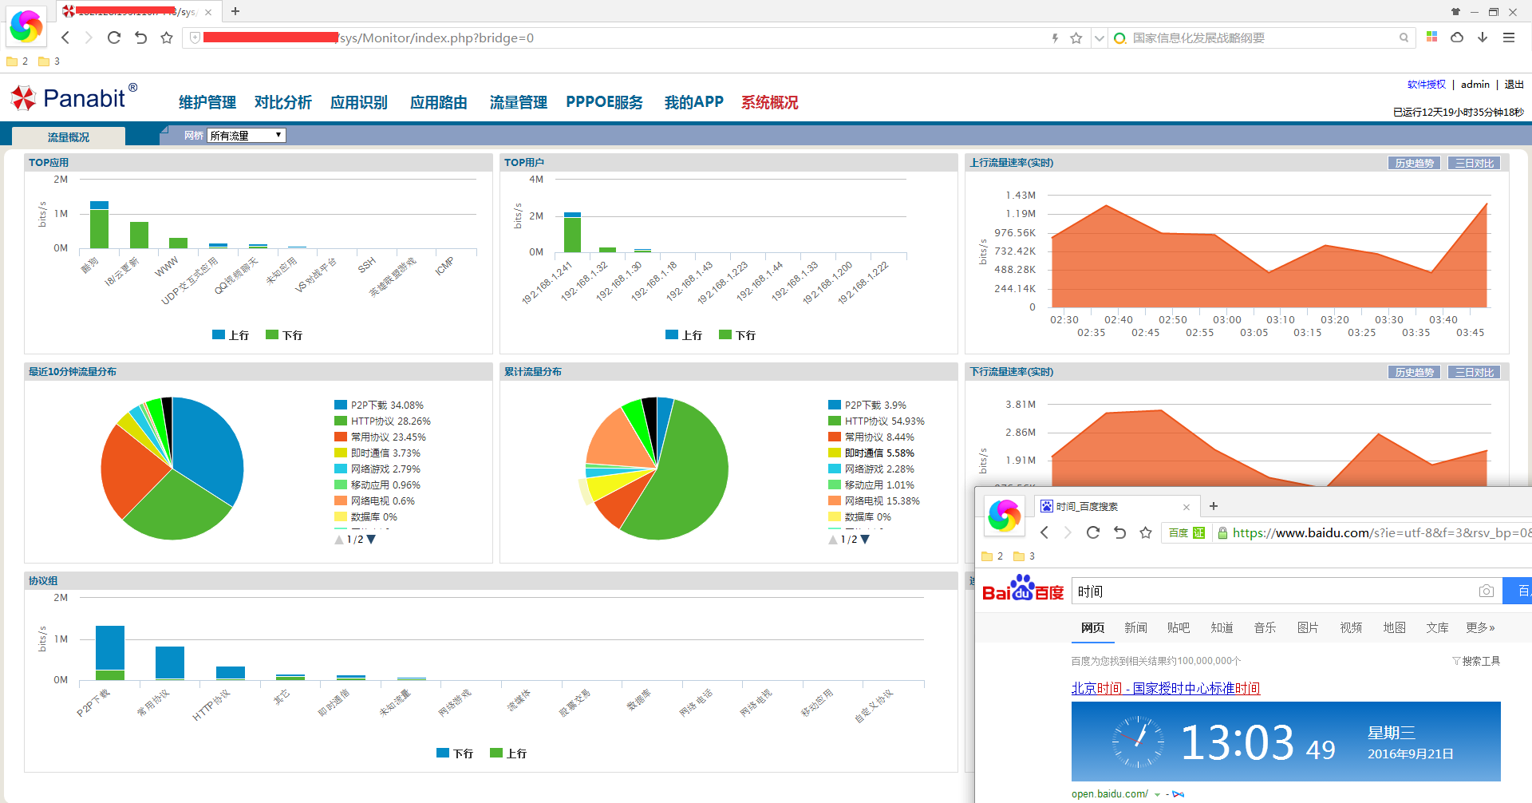Open colorful apps grid icon in toolbar
The image size is (1532, 803).
point(1432,37)
